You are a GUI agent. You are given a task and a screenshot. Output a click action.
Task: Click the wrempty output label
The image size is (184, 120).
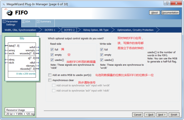pos(30,50)
